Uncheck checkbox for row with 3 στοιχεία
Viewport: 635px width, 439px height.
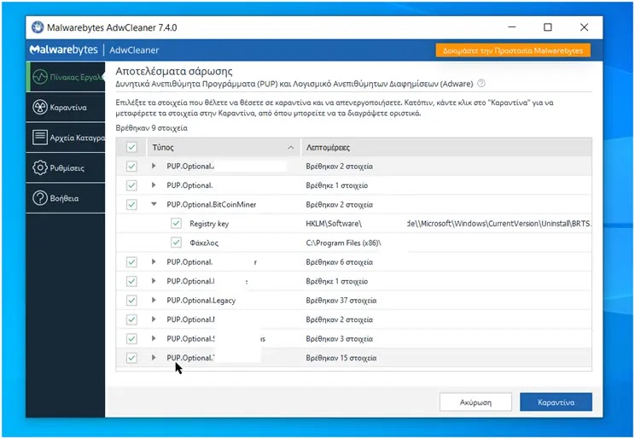(131, 338)
